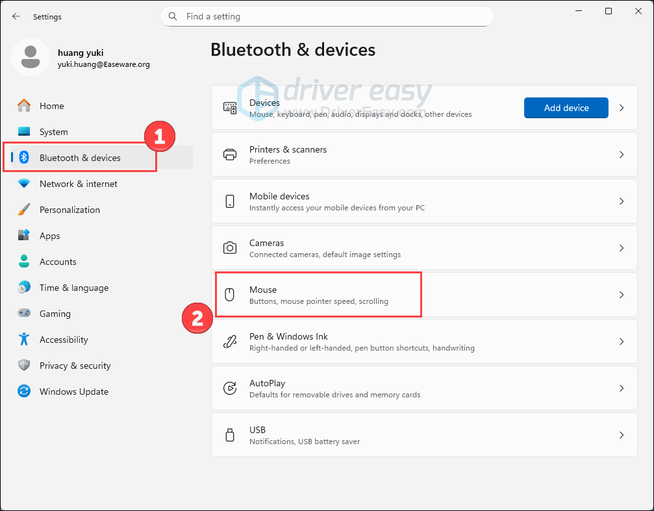654x511 pixels.
Task: Click the Windows Update sidebar icon
Action: (x=24, y=392)
